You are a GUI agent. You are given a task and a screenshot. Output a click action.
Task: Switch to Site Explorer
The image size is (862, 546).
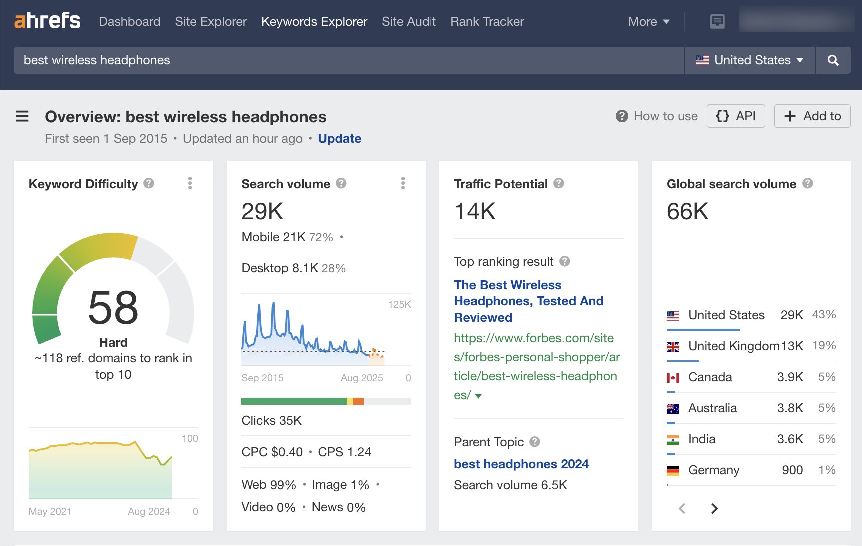210,21
